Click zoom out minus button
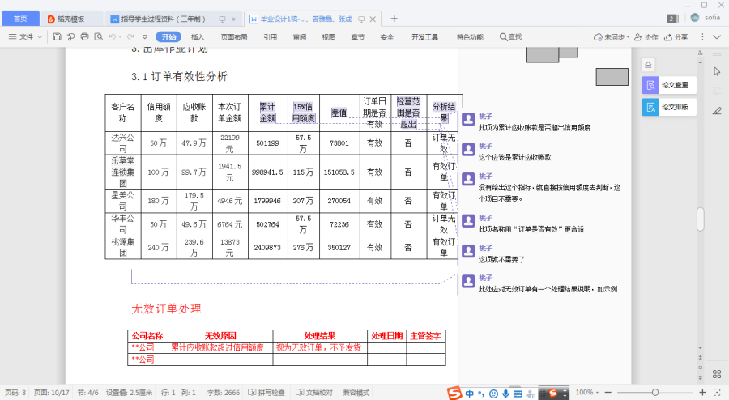The image size is (729, 400). [x=607, y=393]
